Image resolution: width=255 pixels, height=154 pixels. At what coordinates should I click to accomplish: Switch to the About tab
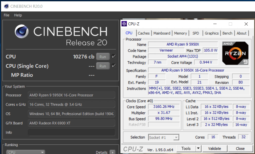241,33
